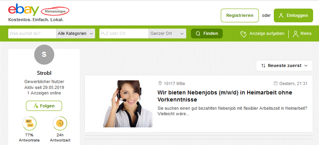Image resolution: width=319 pixels, height=145 pixels.
Task: Click the Registrieren button
Action: pos(240,15)
